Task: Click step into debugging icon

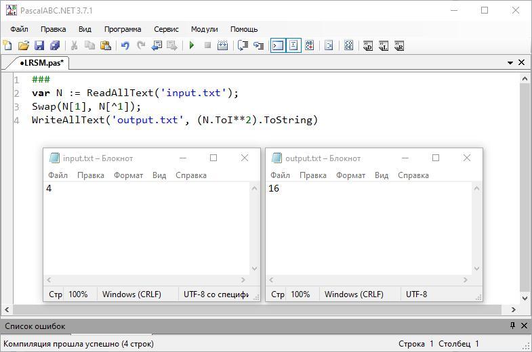Action: click(258, 45)
